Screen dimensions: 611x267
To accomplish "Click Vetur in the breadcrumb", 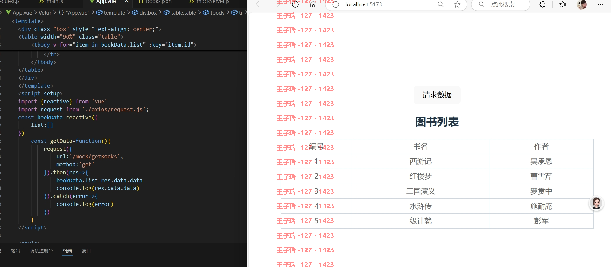I will [x=45, y=13].
